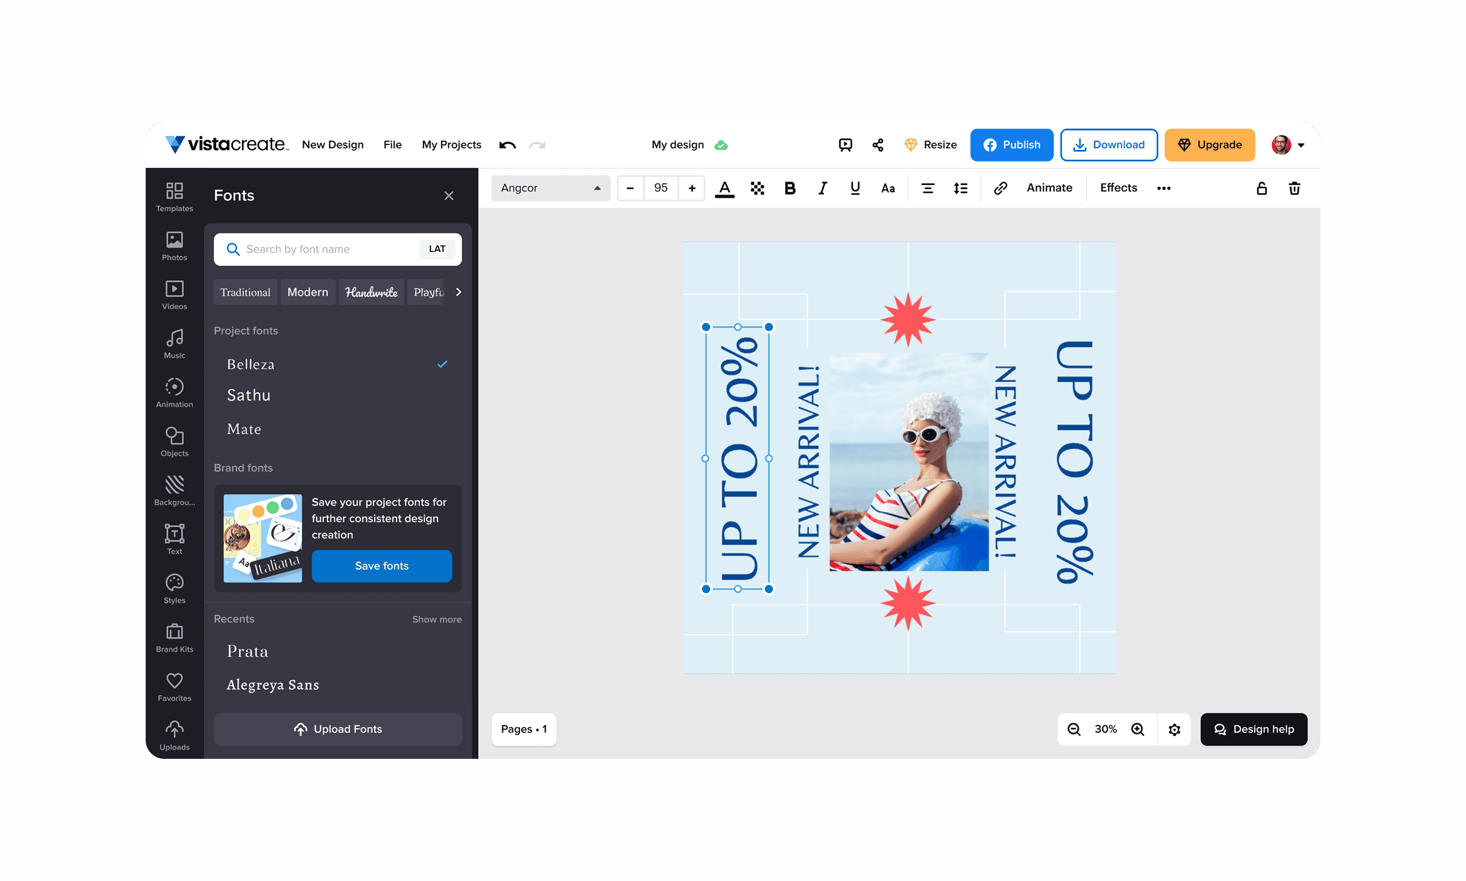The height and width of the screenshot is (881, 1466).
Task: Select the Modern font category tab
Action: pyautogui.click(x=307, y=292)
